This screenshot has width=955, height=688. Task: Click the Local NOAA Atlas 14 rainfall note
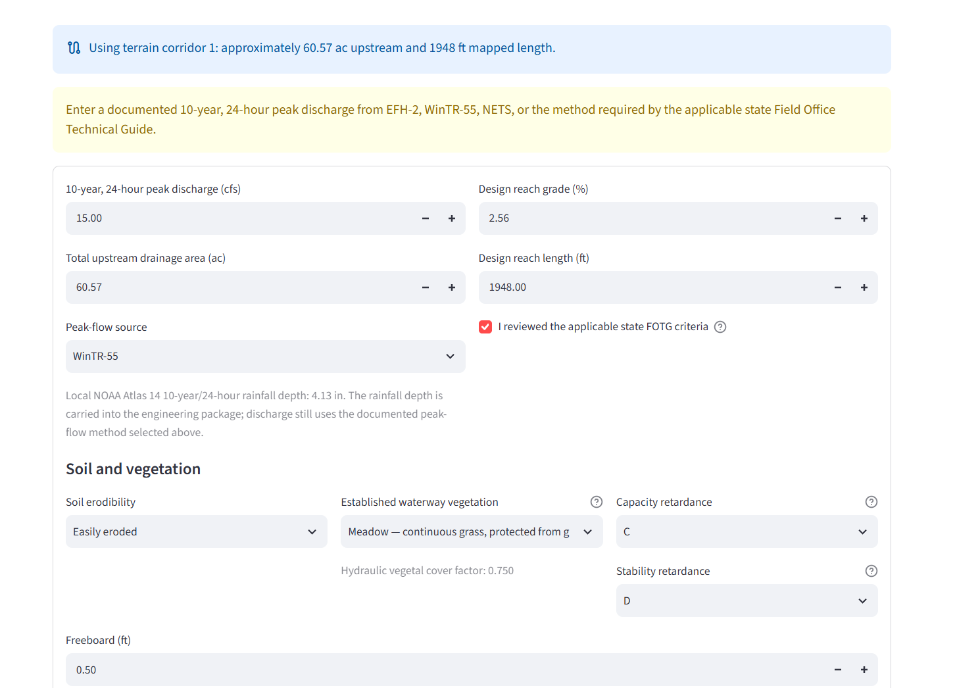pyautogui.click(x=257, y=414)
